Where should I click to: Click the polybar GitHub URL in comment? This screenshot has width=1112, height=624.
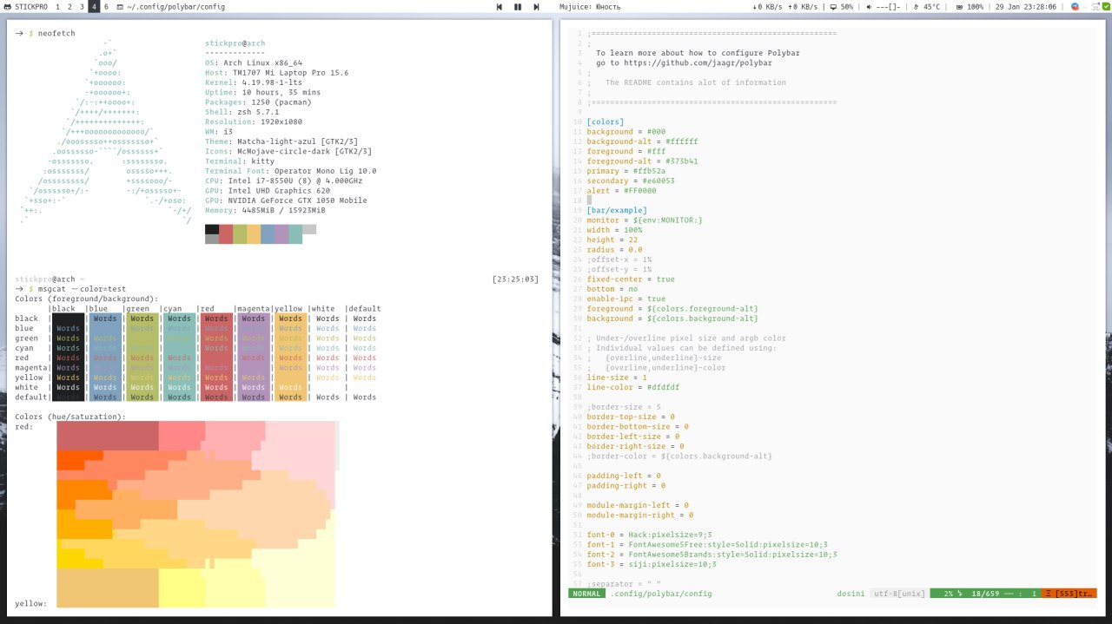[x=698, y=62]
